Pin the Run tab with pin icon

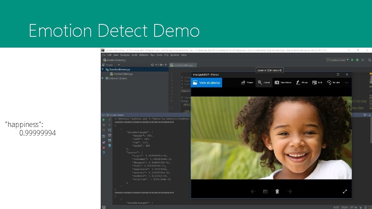(x=104, y=142)
